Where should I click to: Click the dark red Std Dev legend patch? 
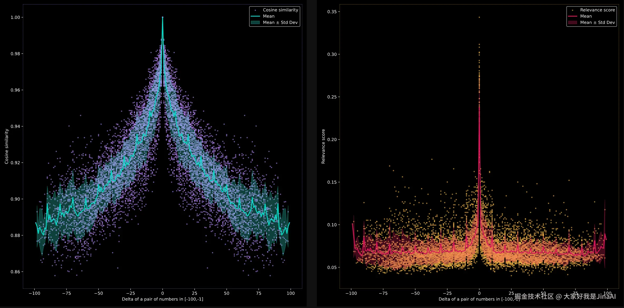click(x=572, y=23)
